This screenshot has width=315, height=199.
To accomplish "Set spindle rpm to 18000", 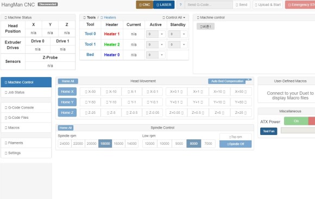I will coord(105,144).
